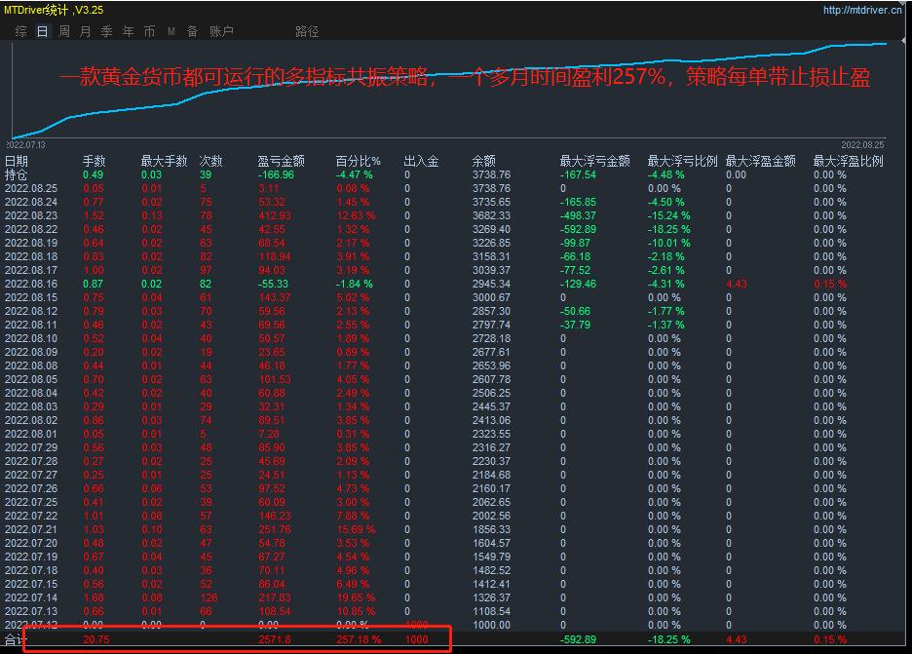Click the 手数 column header
Image resolution: width=912 pixels, height=654 pixels.
pos(95,161)
